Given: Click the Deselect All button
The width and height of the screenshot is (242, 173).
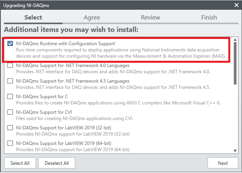Looking at the screenshot, I should [57, 163].
